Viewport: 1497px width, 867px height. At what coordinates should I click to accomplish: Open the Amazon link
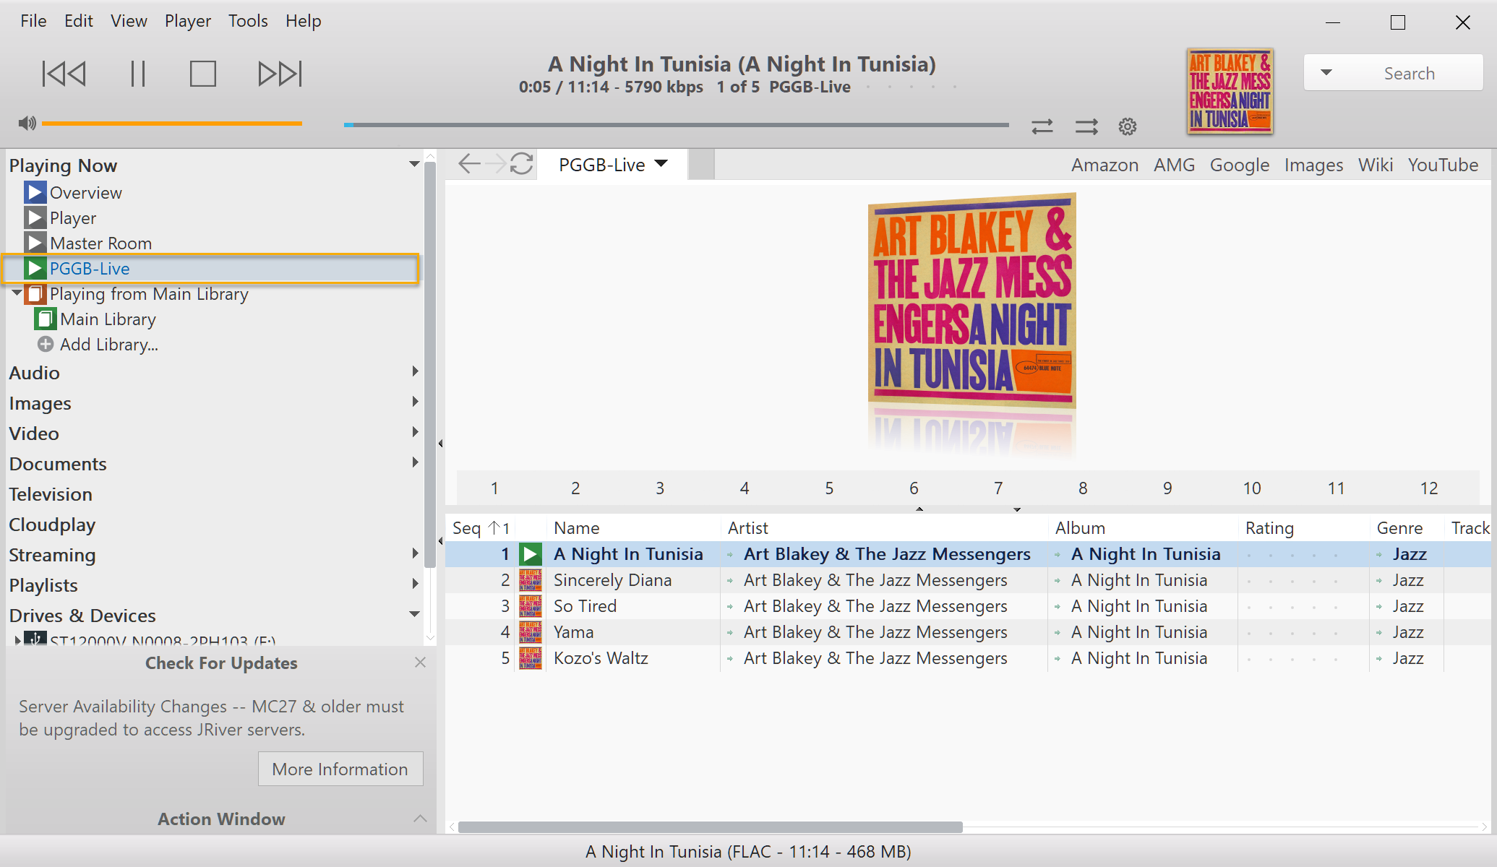1104,165
